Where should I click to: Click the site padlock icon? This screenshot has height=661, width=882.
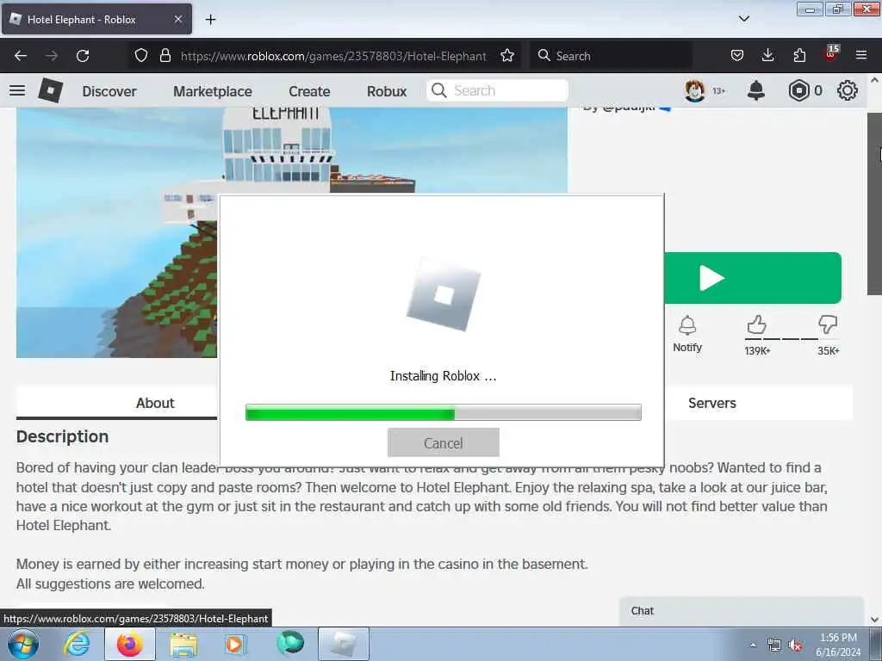pos(165,55)
